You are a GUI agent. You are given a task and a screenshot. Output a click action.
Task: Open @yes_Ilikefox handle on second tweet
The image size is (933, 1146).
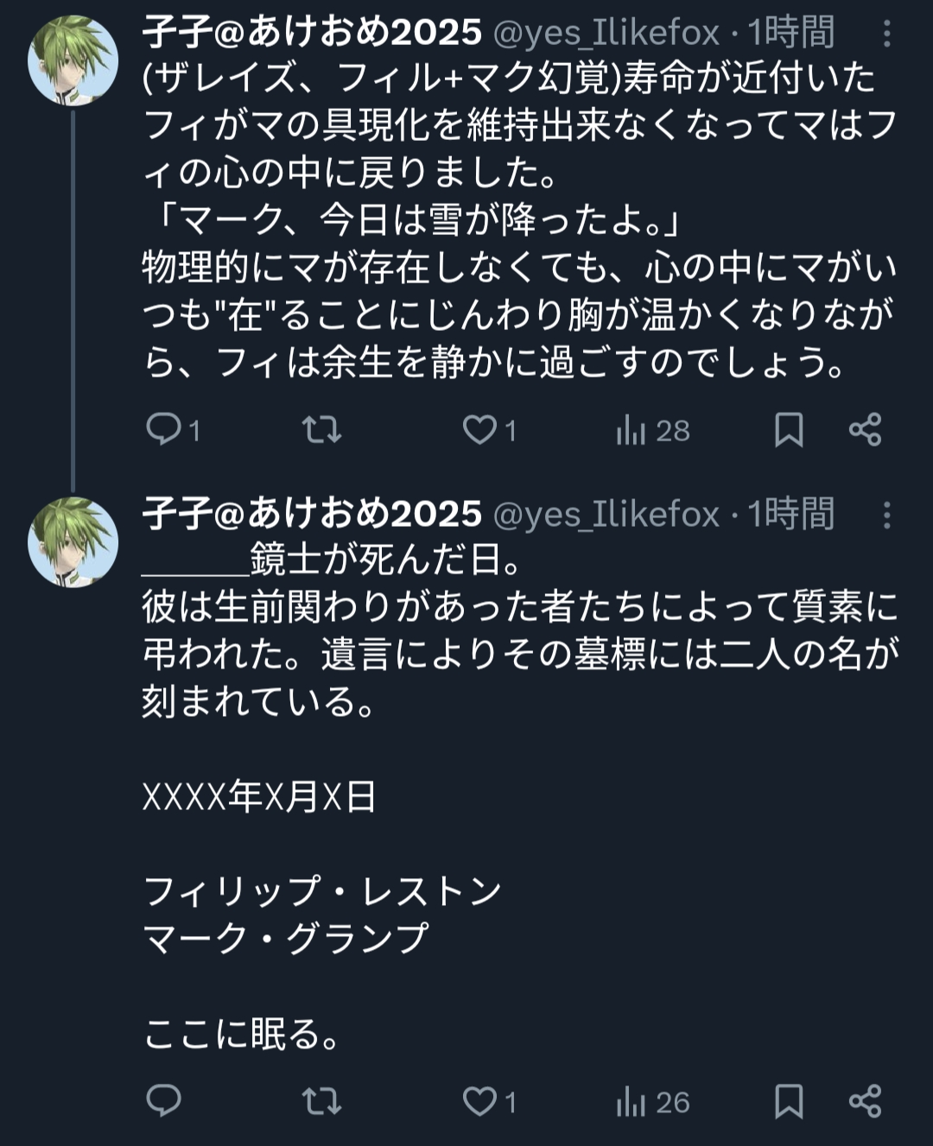tap(606, 515)
